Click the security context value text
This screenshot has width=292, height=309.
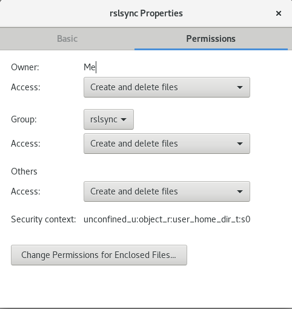[x=167, y=219]
